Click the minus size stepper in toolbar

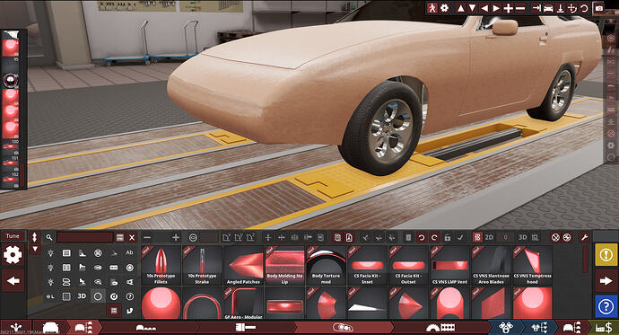point(147,237)
